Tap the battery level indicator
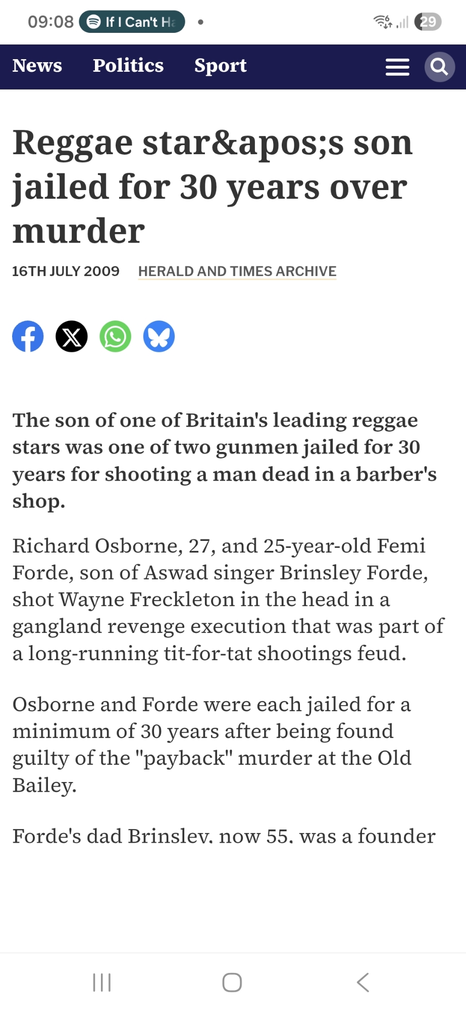This screenshot has width=466, height=1011. (x=428, y=22)
